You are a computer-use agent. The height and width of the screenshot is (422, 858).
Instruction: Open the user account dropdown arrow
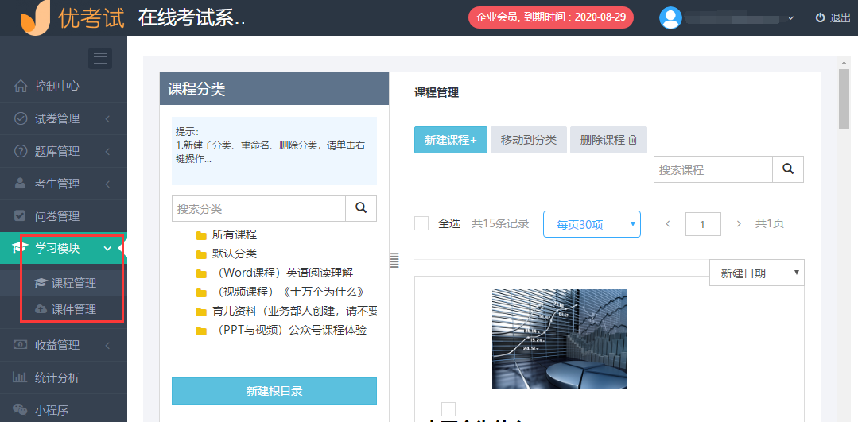790,18
